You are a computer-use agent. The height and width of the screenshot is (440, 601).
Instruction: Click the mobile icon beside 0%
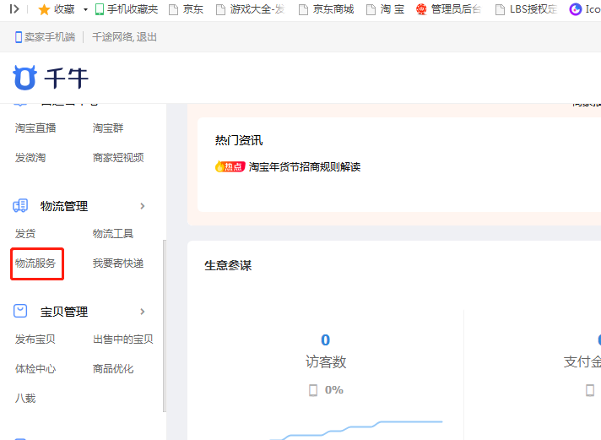tap(313, 390)
